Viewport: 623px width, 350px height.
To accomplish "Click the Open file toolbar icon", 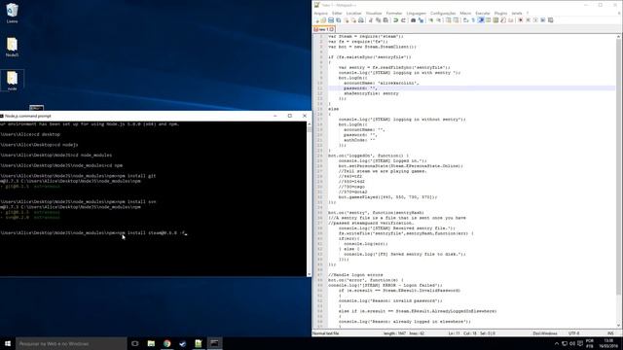I will pyautogui.click(x=323, y=19).
